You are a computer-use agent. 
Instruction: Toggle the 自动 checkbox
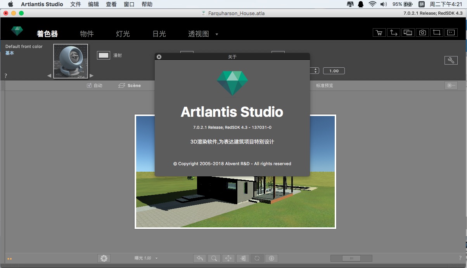89,85
